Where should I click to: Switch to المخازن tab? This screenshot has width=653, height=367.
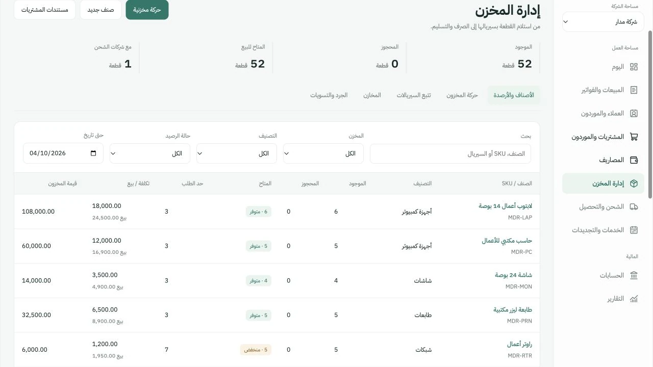tap(372, 95)
